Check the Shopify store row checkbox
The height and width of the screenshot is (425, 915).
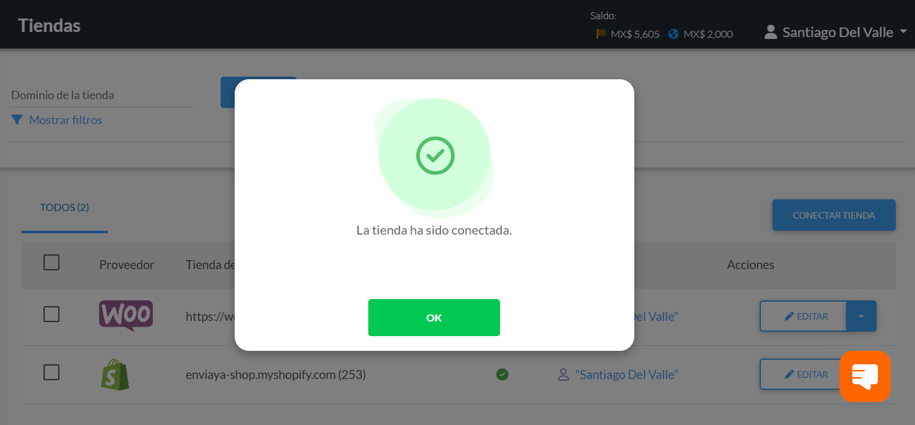click(x=52, y=373)
